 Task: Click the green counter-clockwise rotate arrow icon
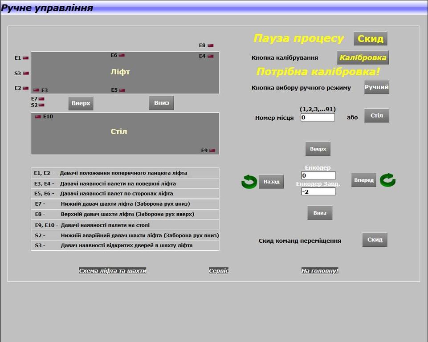[249, 181]
